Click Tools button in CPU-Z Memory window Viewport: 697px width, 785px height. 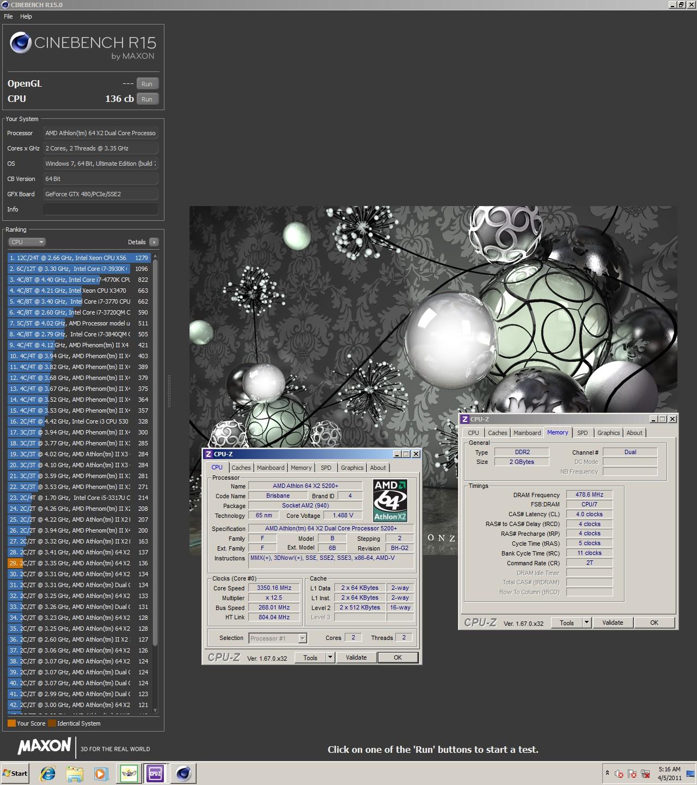pos(567,623)
